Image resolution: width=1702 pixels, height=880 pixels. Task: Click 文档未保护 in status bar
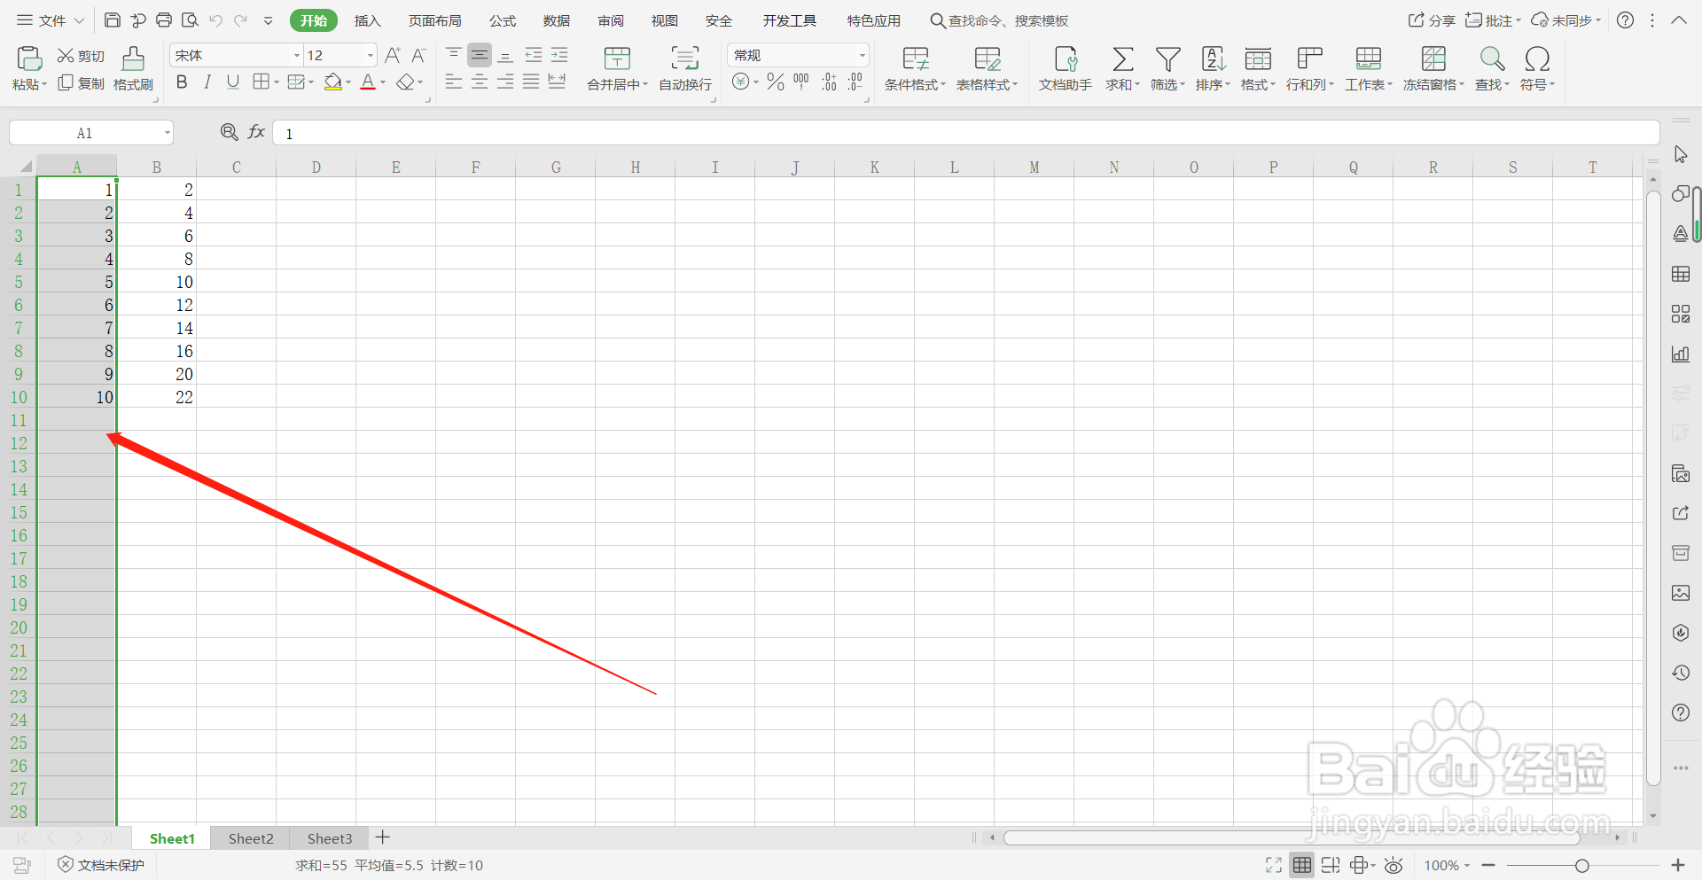[x=101, y=865]
